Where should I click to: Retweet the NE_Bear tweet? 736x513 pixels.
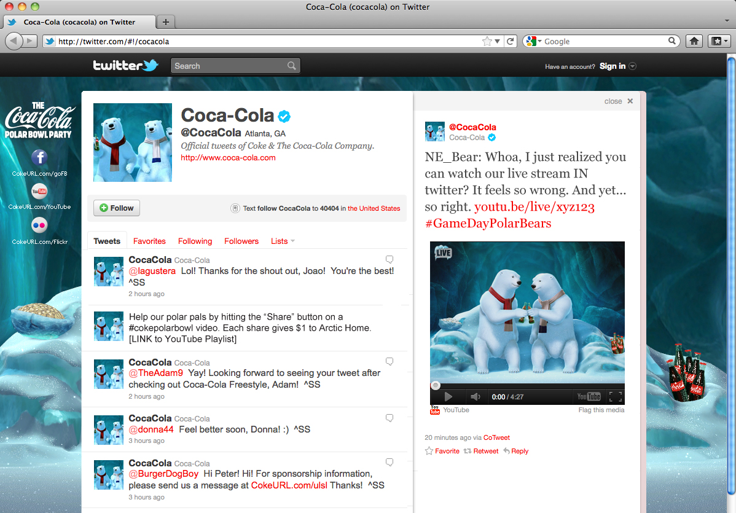[481, 451]
